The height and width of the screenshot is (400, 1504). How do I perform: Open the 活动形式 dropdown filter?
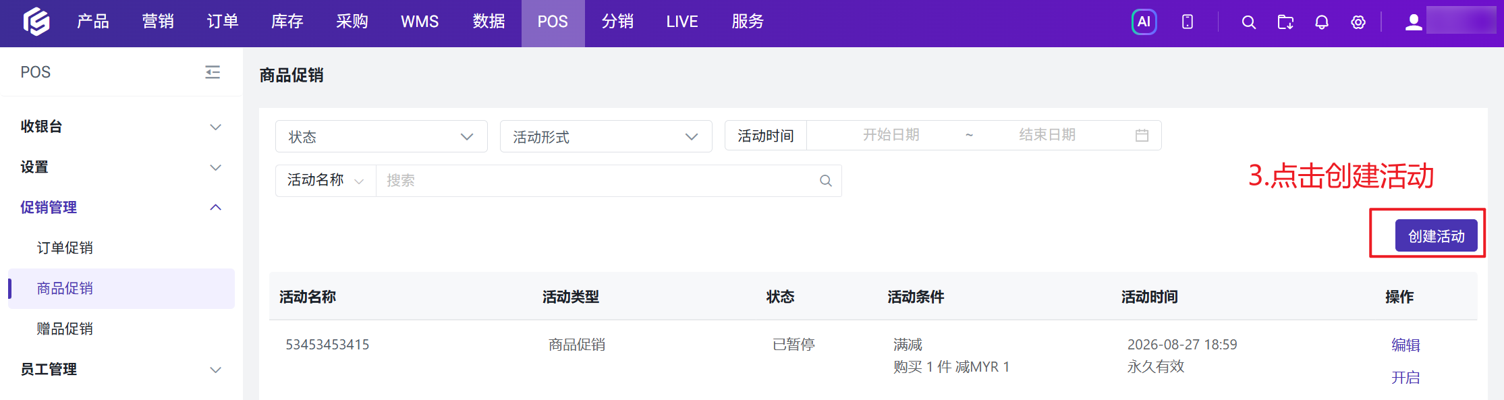point(606,136)
